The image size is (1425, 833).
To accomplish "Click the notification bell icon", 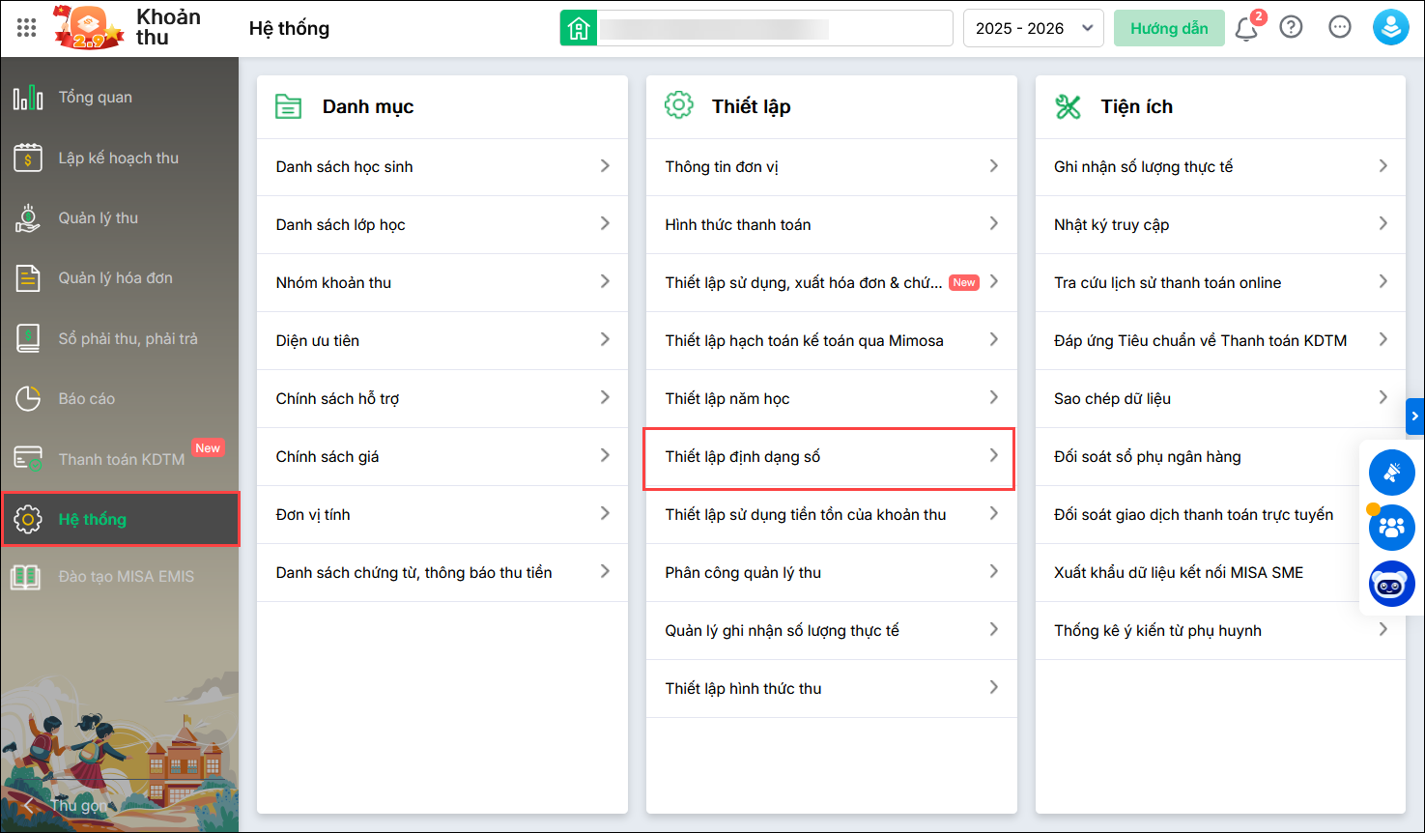I will pos(1246,29).
